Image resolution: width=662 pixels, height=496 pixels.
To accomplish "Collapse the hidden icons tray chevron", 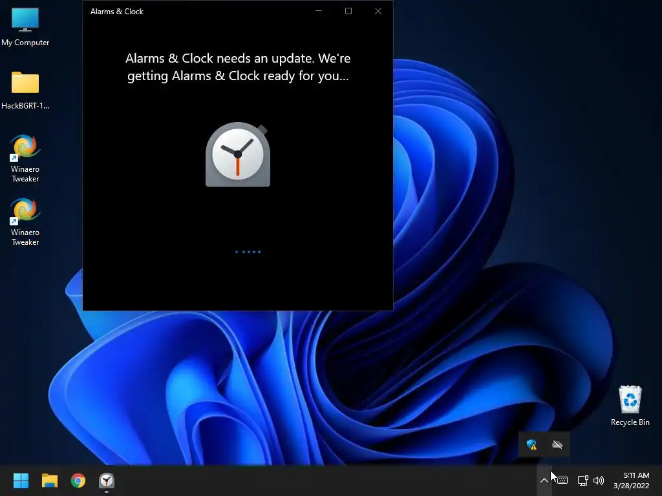I will [x=544, y=480].
